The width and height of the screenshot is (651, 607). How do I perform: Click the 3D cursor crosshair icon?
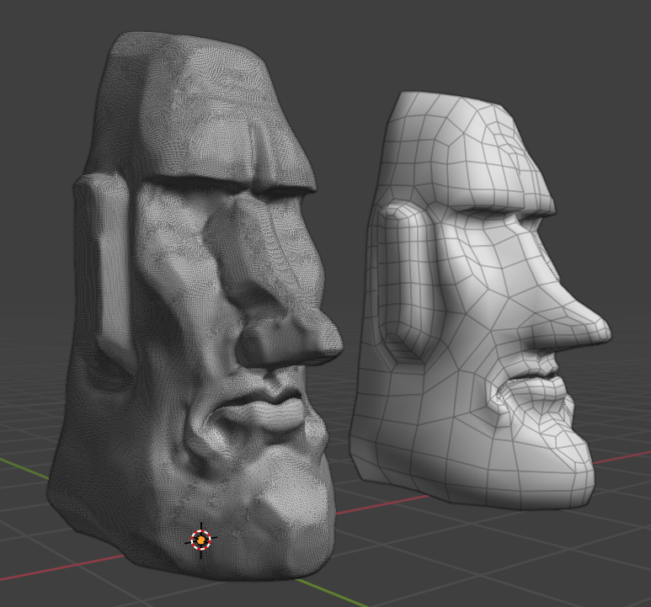(200, 540)
